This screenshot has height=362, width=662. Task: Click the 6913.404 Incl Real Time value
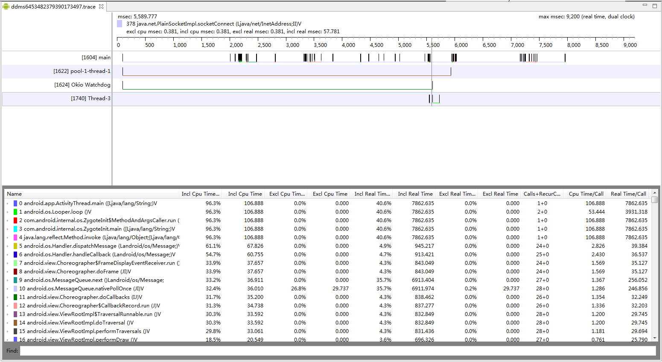point(423,280)
